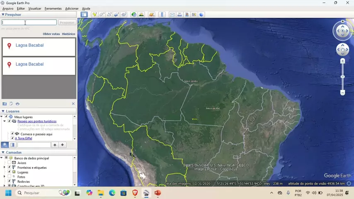
Task: Open the A Torre Eiffel link
Action: pyautogui.click(x=24, y=138)
